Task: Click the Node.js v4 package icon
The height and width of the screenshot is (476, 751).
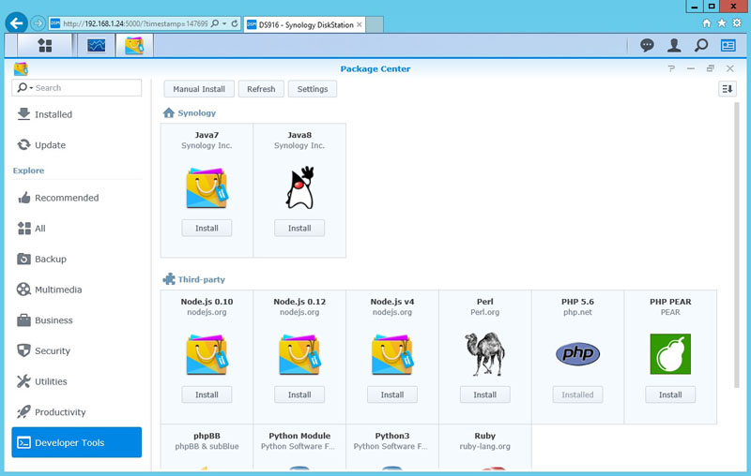Action: click(392, 354)
